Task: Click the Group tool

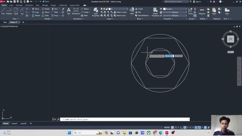Action: (190, 11)
